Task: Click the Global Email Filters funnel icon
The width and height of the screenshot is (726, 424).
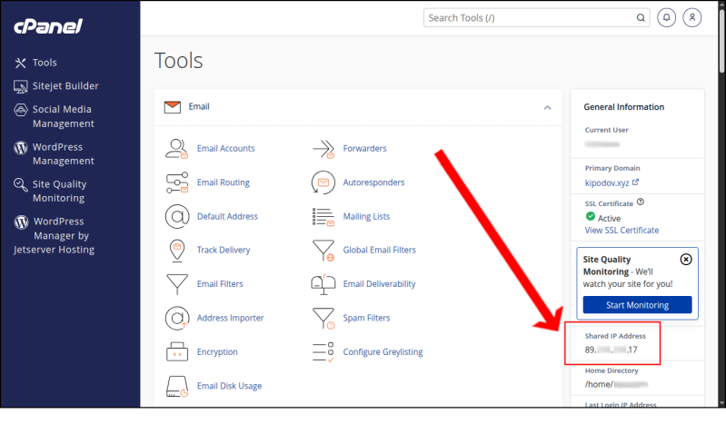Action: (323, 251)
